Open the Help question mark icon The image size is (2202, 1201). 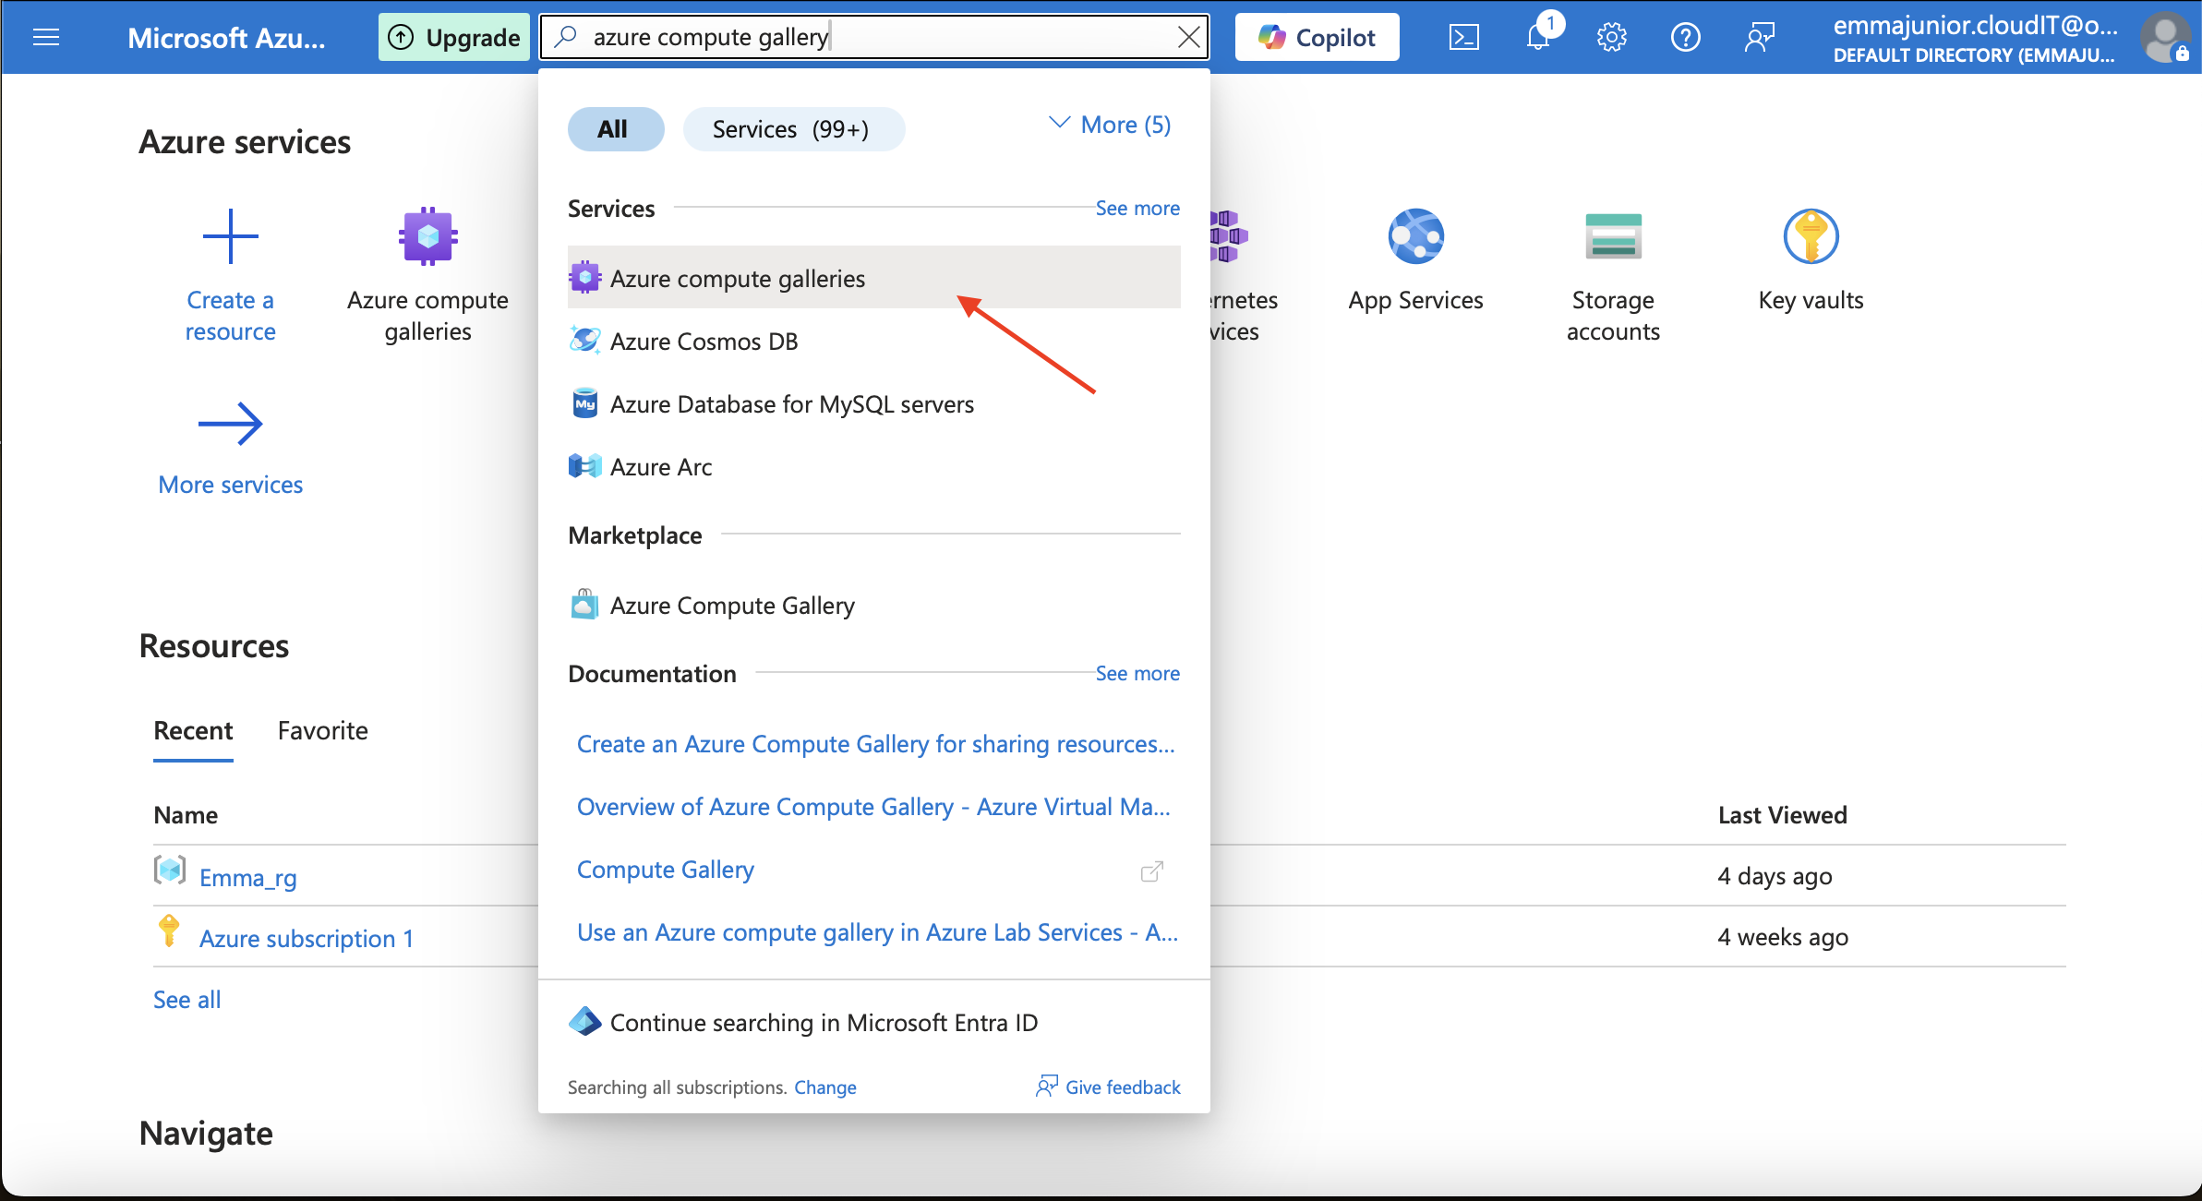tap(1685, 37)
